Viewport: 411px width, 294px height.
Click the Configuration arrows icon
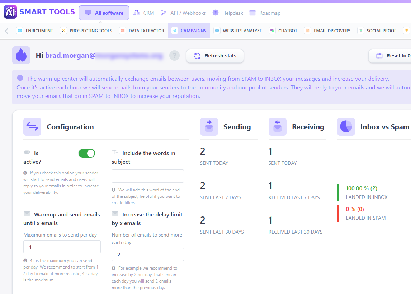click(x=32, y=127)
